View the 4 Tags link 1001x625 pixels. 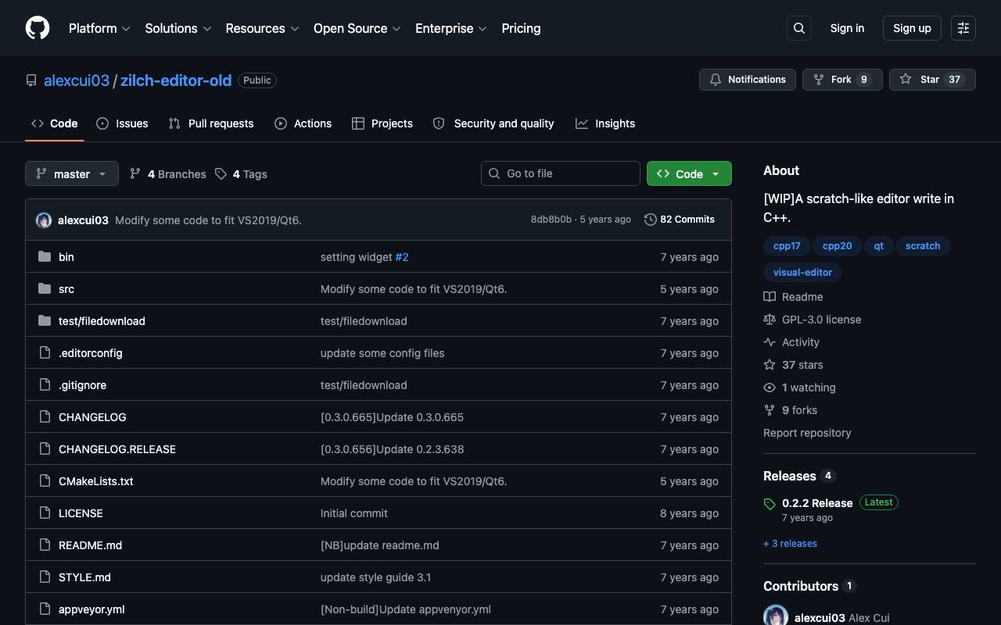[x=242, y=174]
